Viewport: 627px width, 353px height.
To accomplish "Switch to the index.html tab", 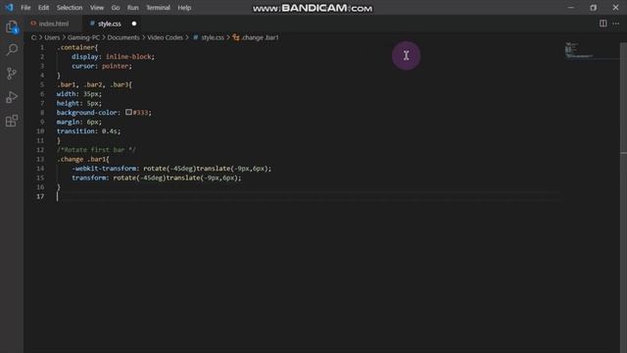I will click(52, 24).
